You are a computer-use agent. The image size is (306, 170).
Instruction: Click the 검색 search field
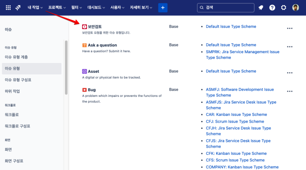tap(225, 7)
